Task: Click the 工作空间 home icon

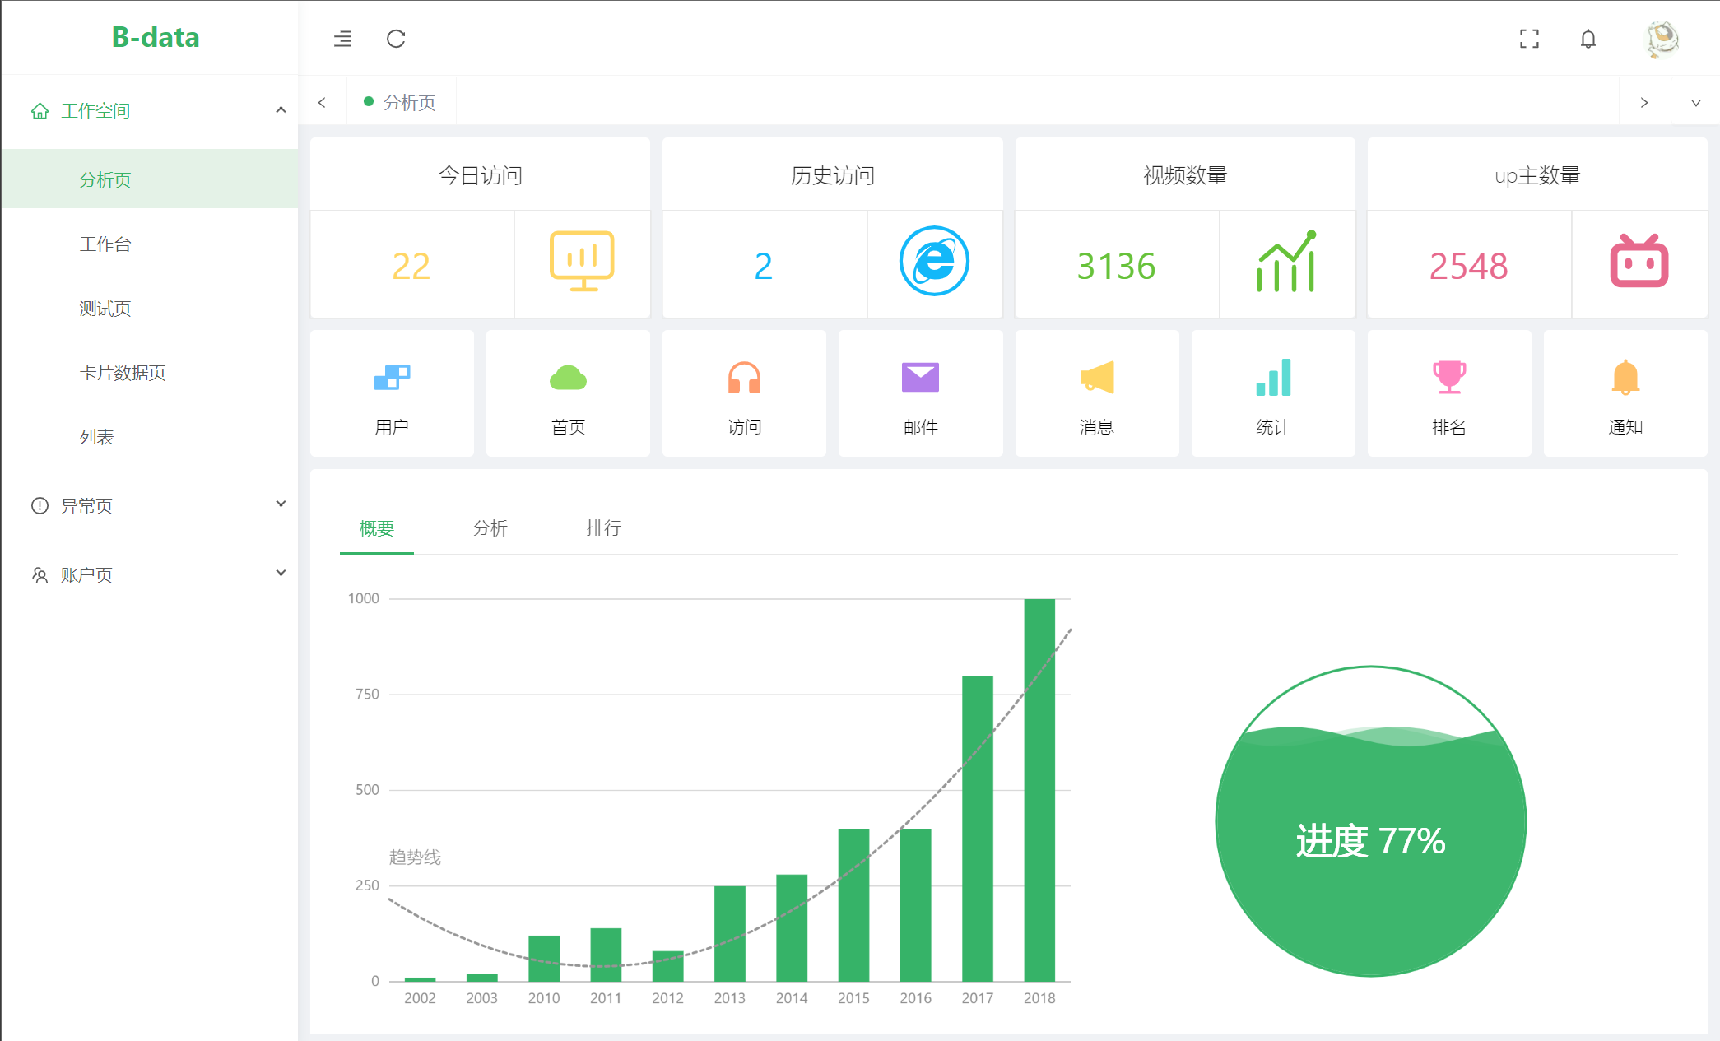Action: click(x=40, y=111)
